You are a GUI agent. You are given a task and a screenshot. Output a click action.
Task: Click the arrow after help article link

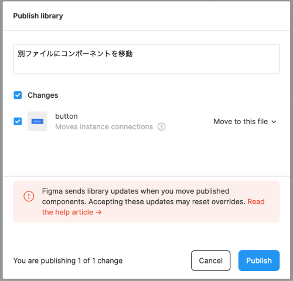99,212
